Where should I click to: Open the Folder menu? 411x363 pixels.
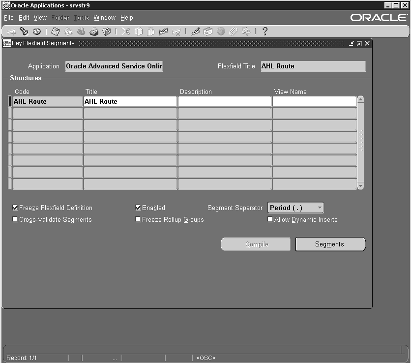tap(60, 18)
